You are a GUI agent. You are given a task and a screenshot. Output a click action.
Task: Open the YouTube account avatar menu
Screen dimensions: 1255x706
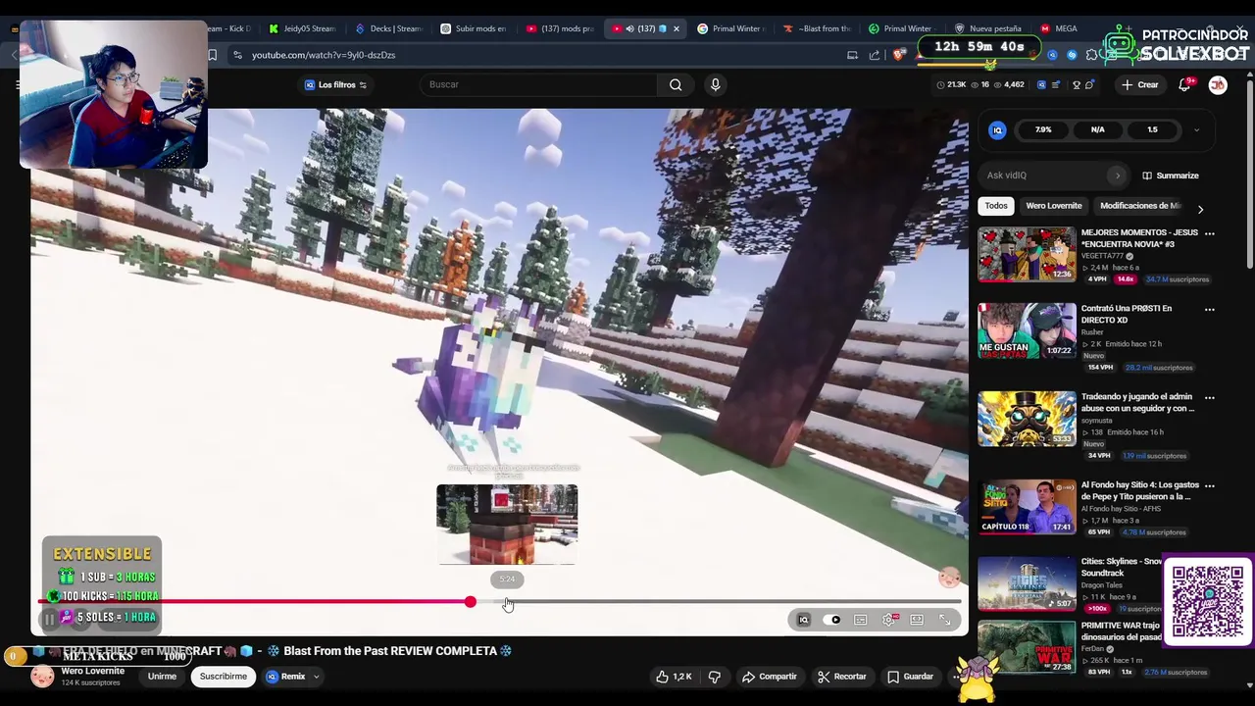pos(1218,84)
